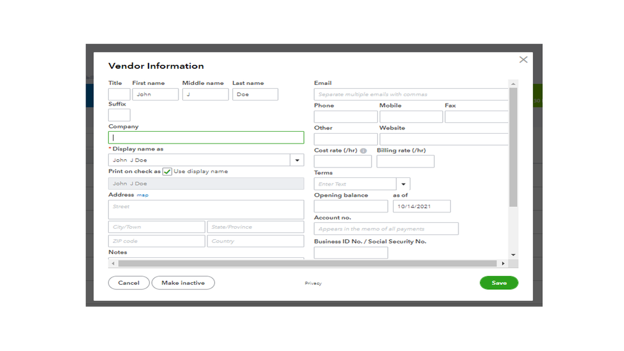
Task: Click the Print on check as field
Action: tap(206, 184)
